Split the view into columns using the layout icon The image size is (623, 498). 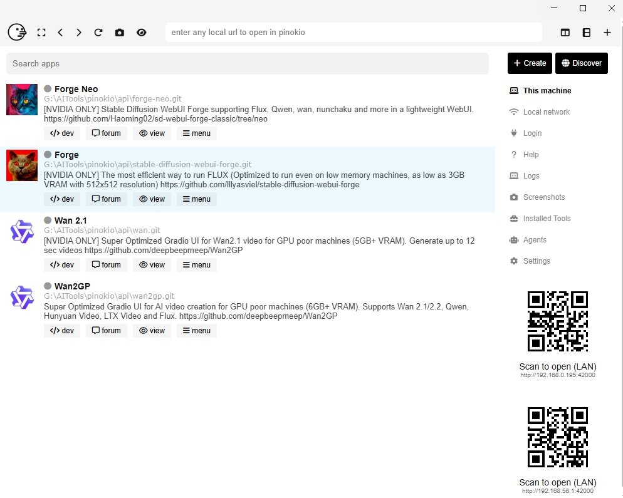tap(565, 33)
